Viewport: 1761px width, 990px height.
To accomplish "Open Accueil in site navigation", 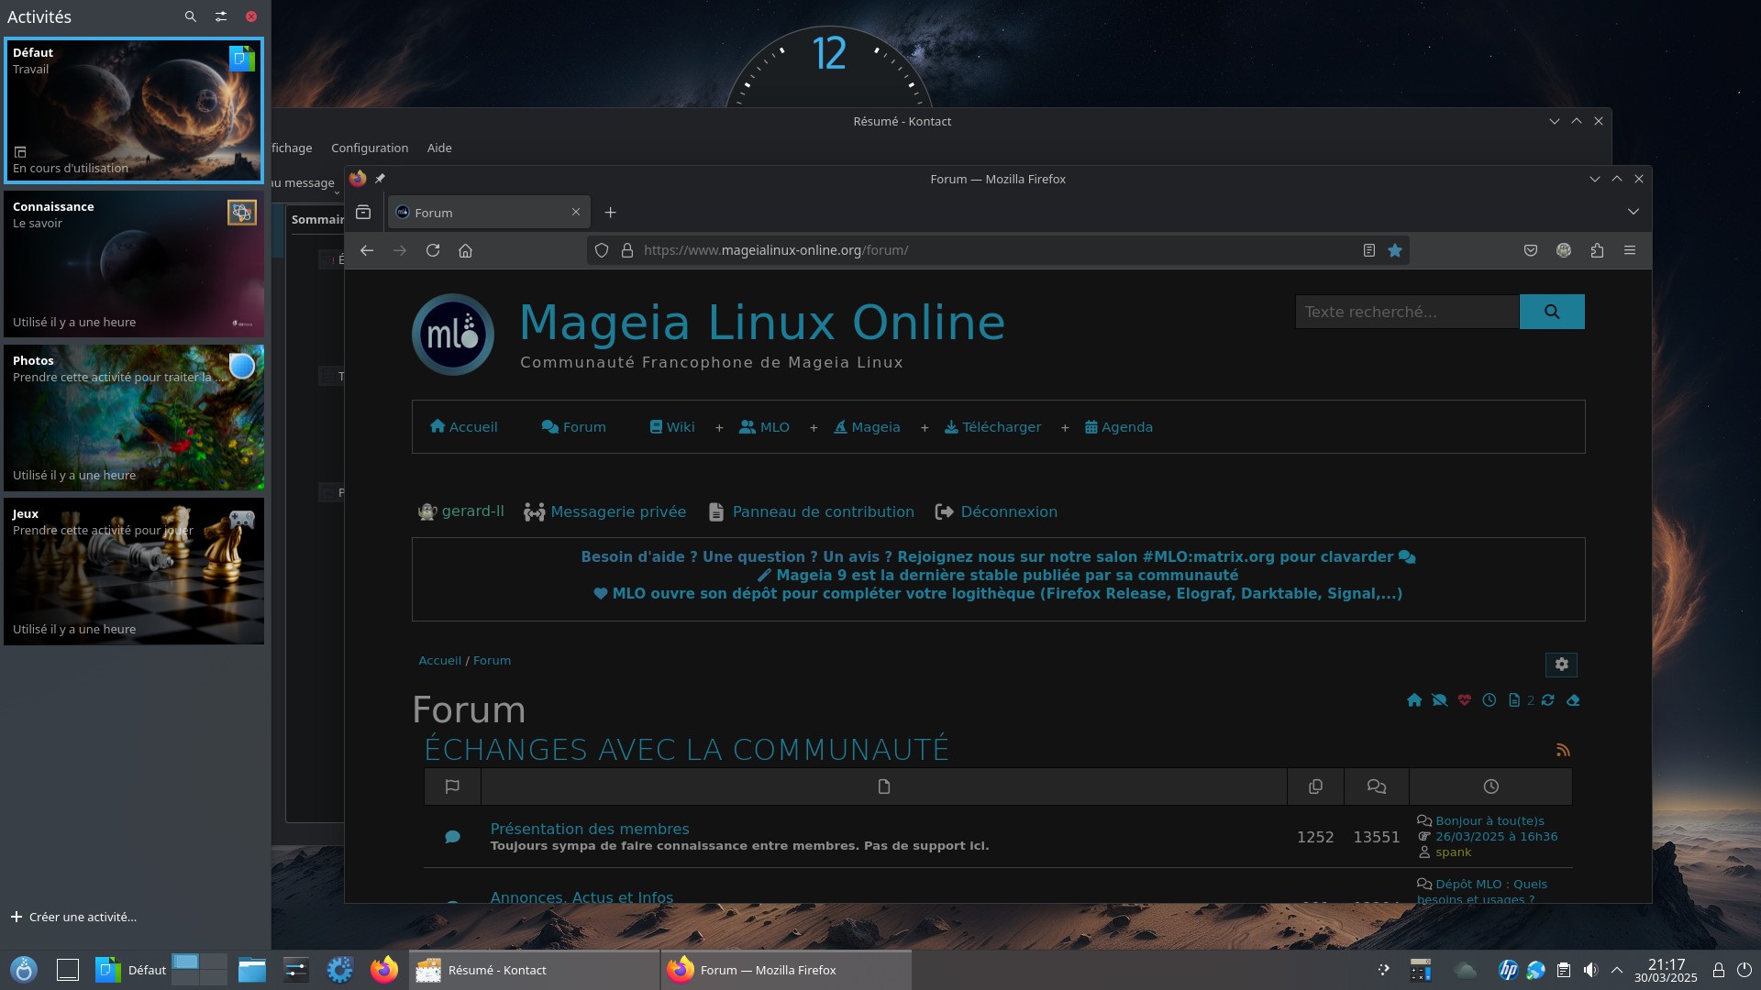I will click(x=464, y=427).
